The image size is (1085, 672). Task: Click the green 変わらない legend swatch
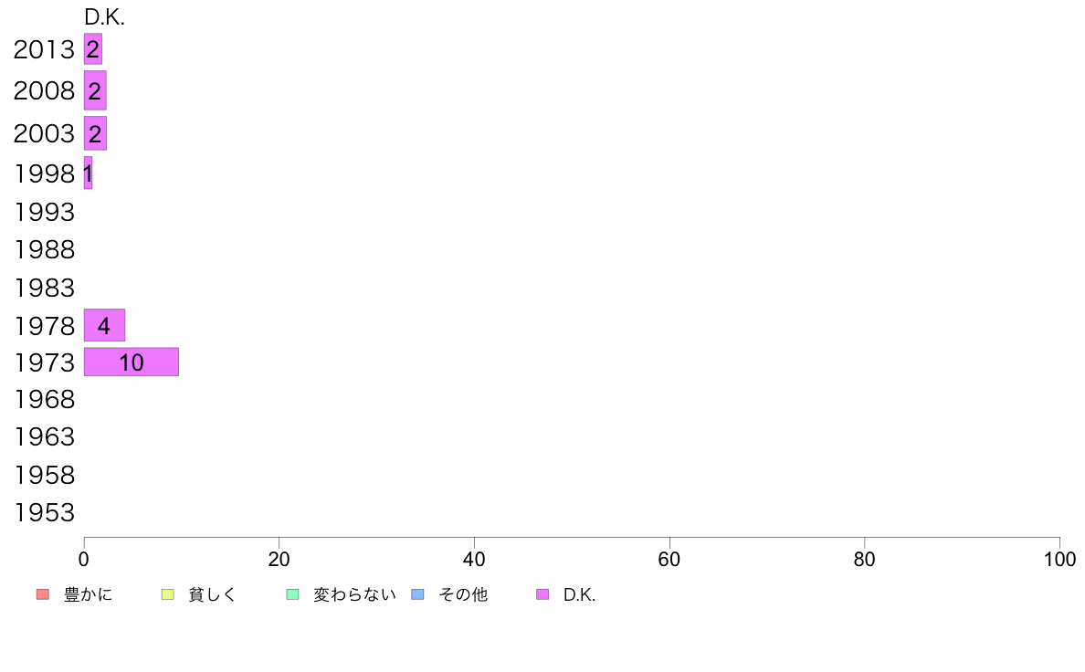292,594
